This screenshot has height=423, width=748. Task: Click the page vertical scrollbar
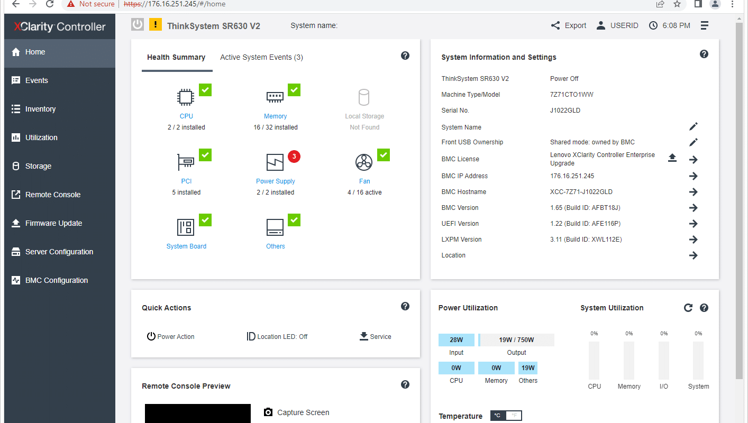739,201
